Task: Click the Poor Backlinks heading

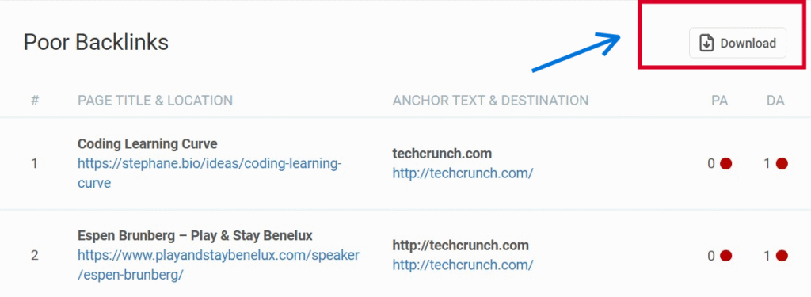Action: pyautogui.click(x=96, y=43)
